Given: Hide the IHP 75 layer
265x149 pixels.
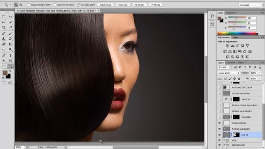Looking at the screenshot, I should (219, 135).
